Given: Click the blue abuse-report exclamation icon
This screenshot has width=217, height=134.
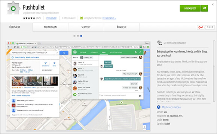Looking at the screenshot, I should click(159, 107).
